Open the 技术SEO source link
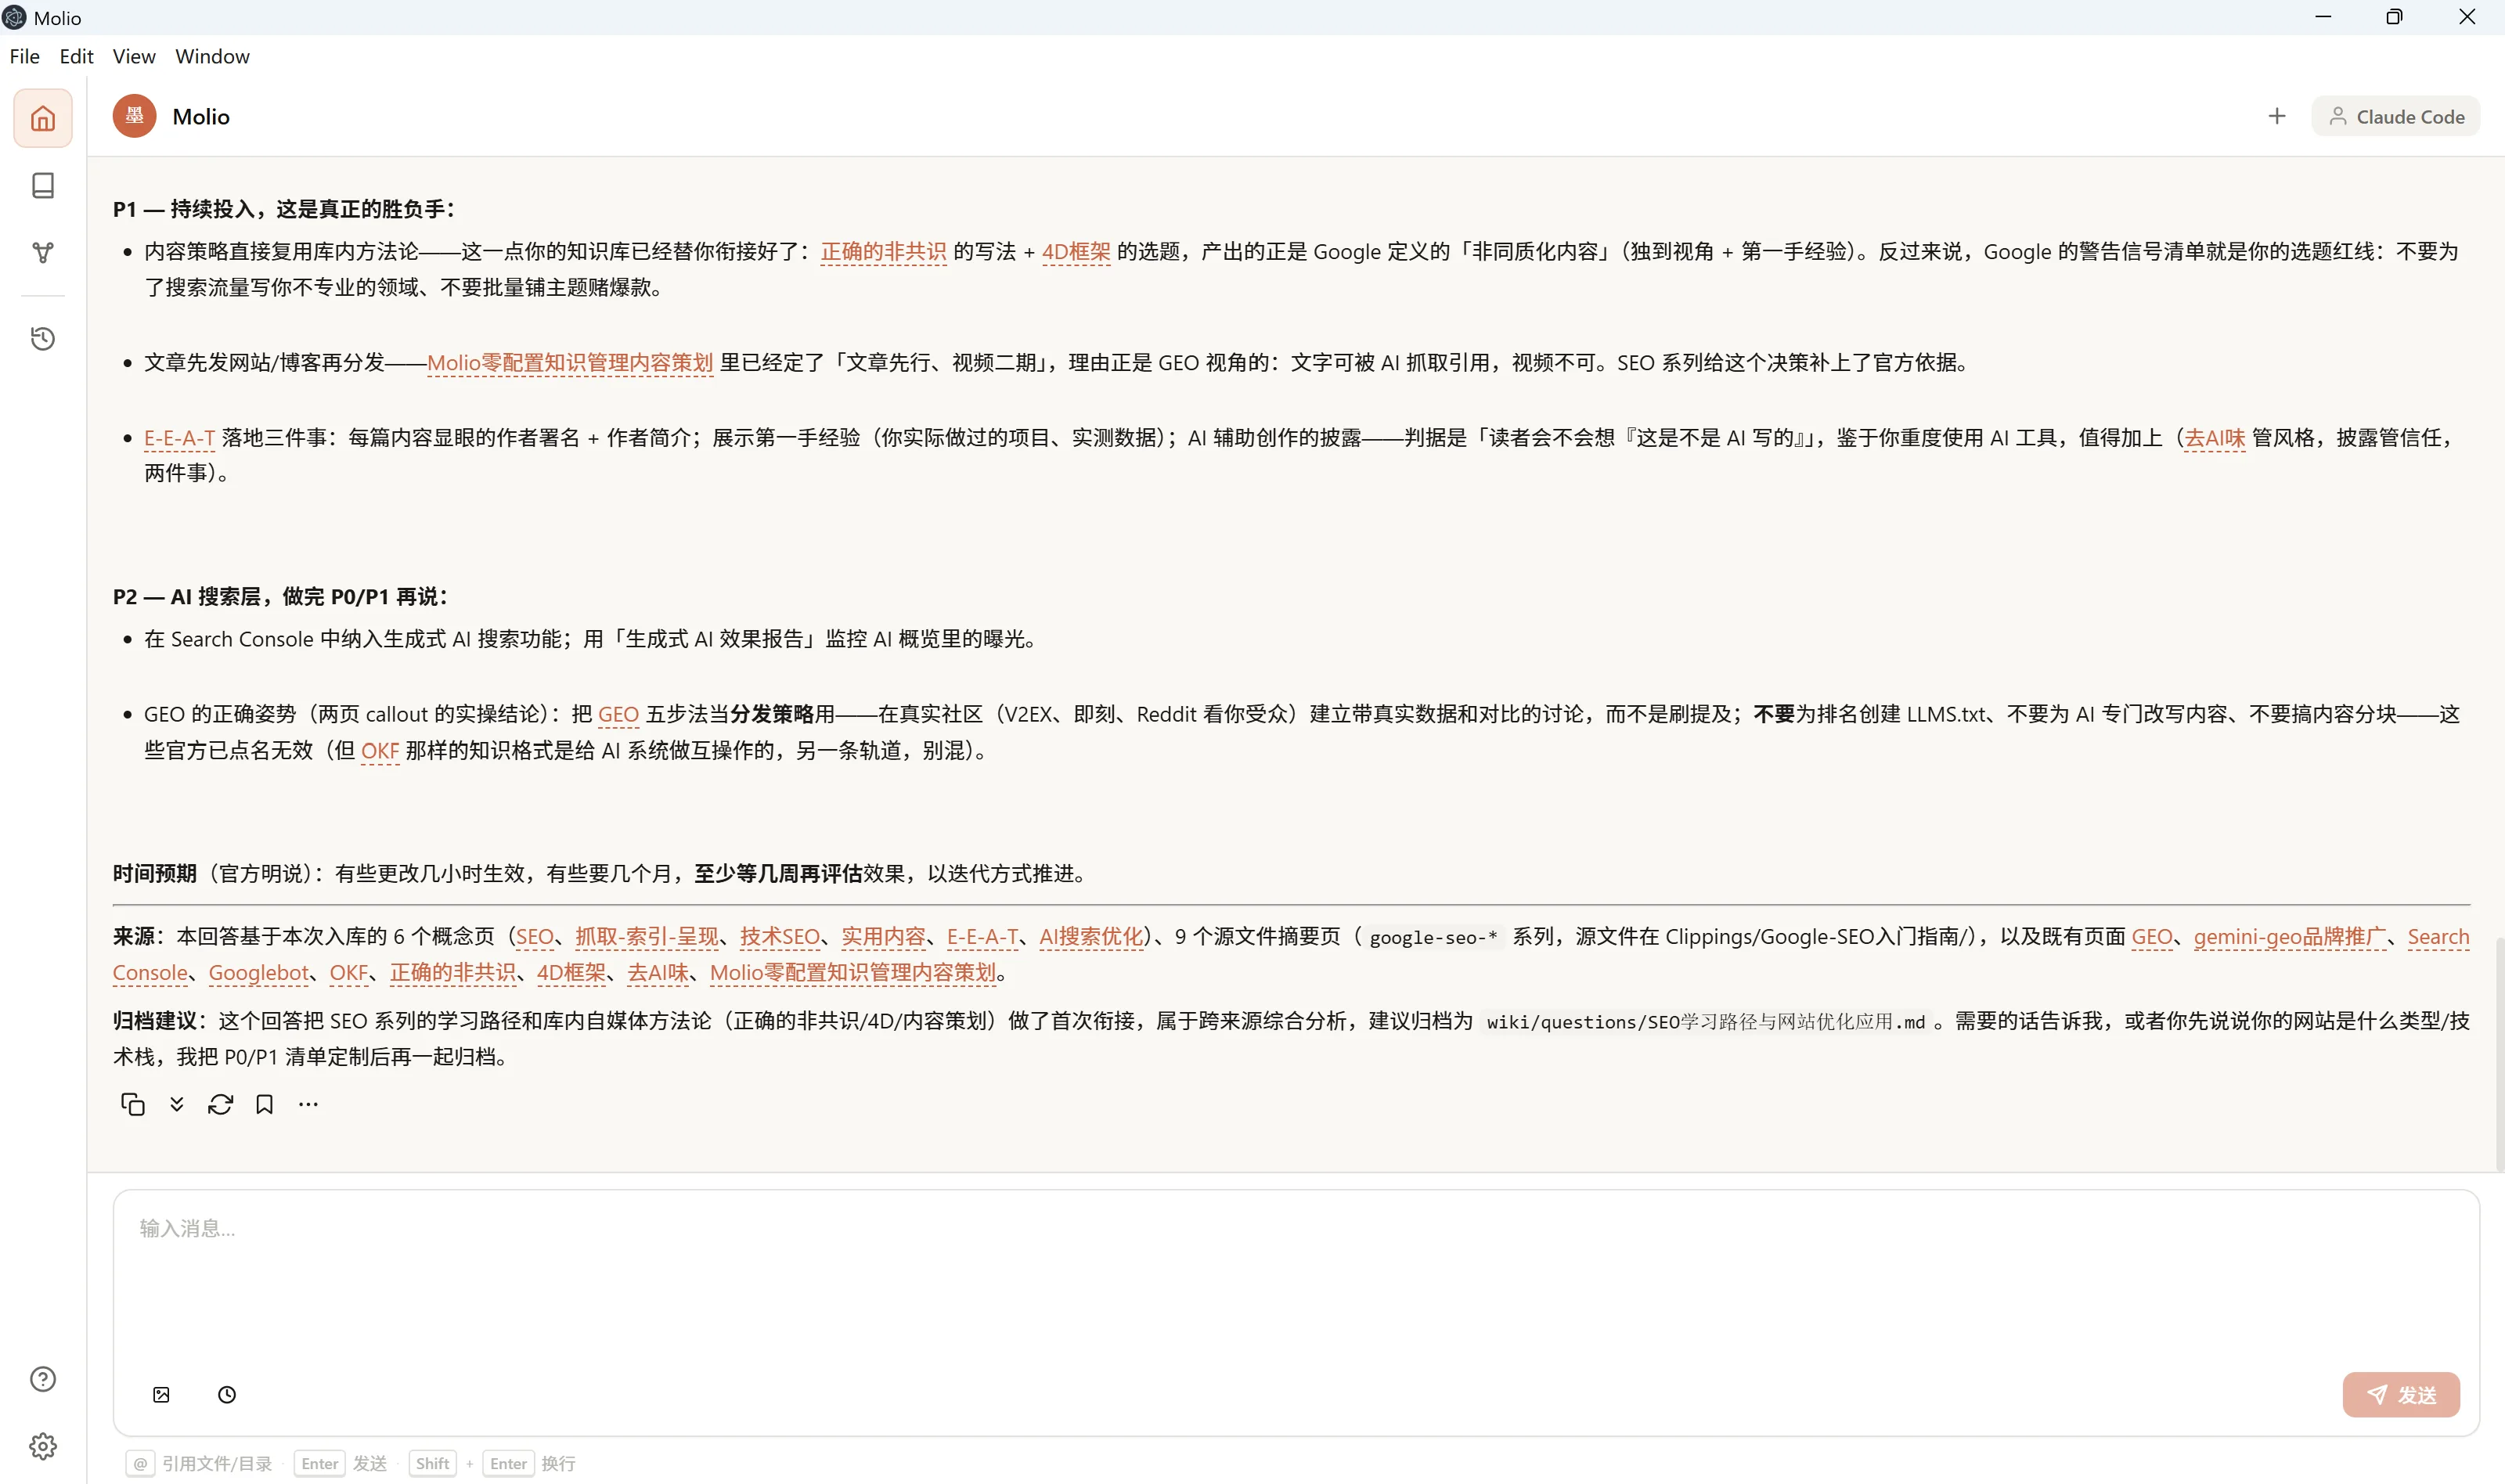 (780, 937)
